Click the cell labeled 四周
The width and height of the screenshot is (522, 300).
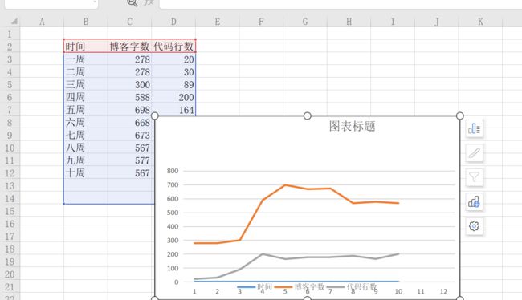coord(86,97)
